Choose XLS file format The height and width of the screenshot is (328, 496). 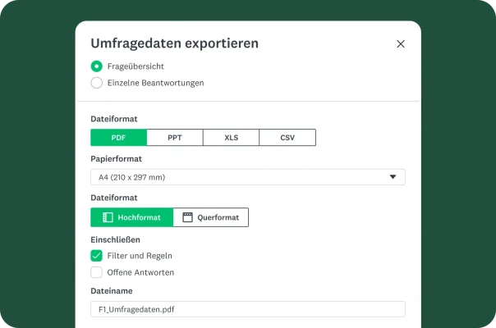click(231, 138)
